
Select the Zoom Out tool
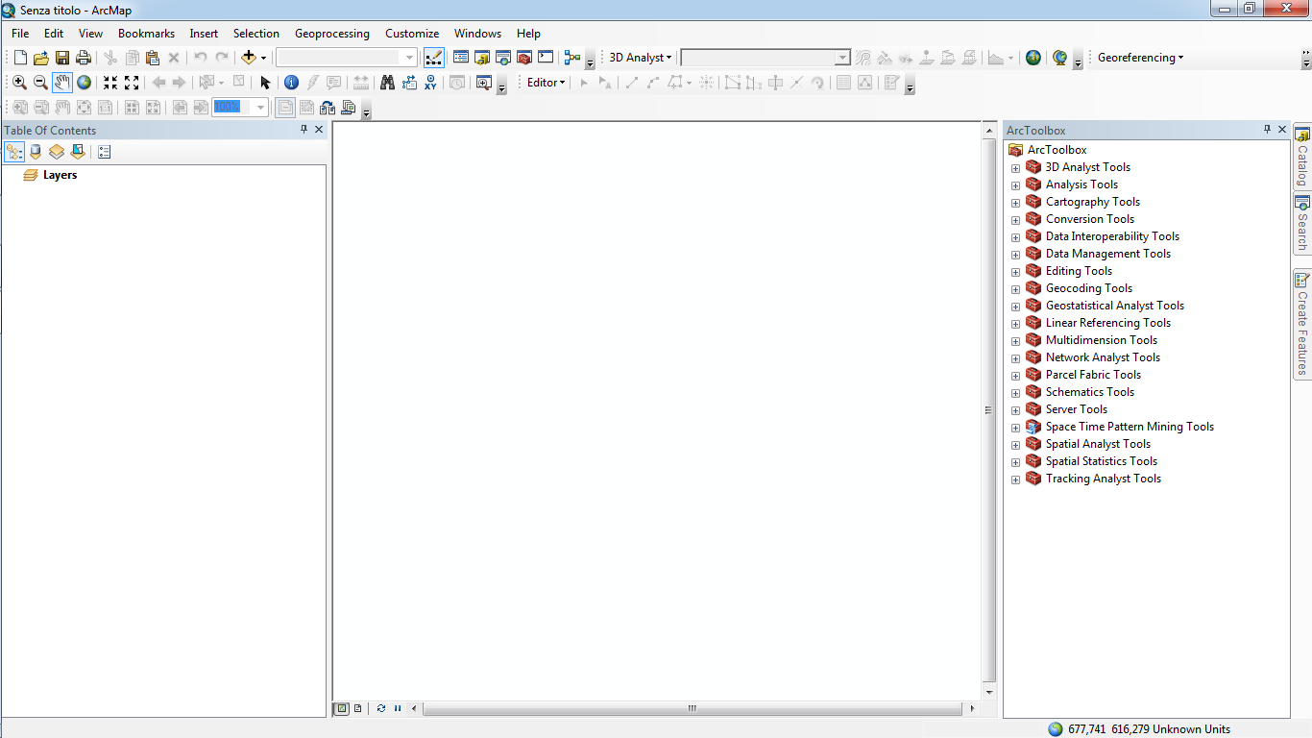40,83
